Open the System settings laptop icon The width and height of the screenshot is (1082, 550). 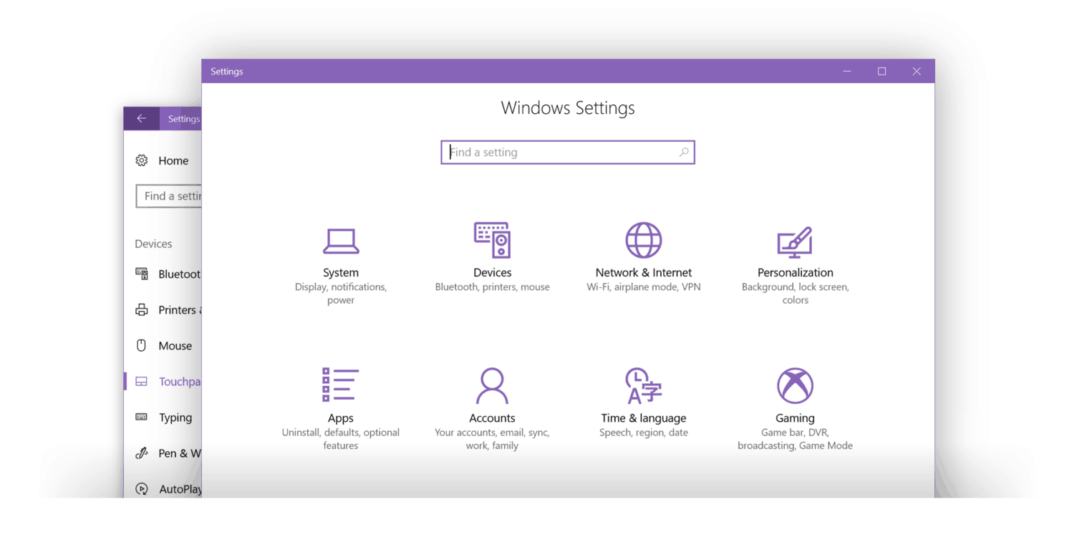341,241
